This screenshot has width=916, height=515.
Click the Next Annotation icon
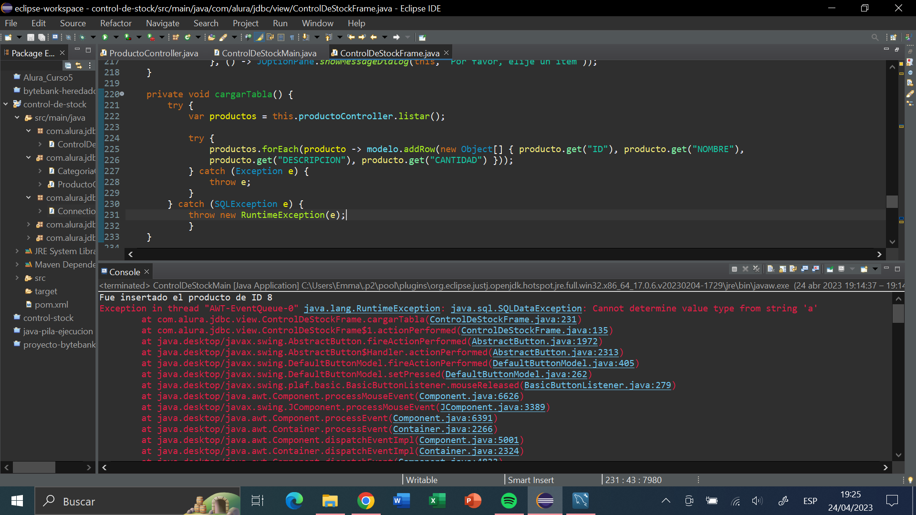pos(305,37)
